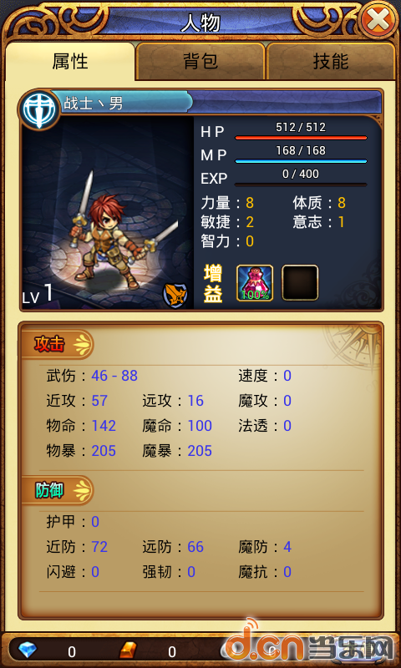Viewport: 401px width, 668px height.
Task: Tap the 攻击 attack section header
Action: pos(57,344)
